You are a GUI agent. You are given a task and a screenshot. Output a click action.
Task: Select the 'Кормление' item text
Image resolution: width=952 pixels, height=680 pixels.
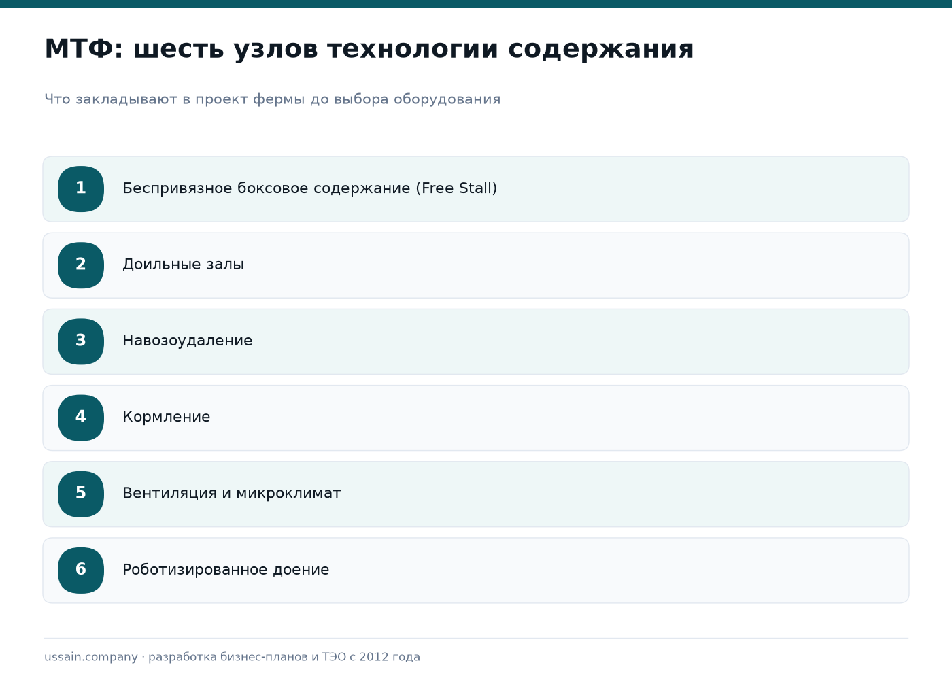coord(167,417)
